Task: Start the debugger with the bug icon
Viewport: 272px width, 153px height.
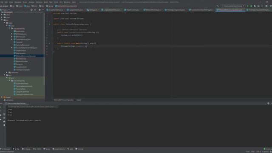Action: tap(251, 6)
